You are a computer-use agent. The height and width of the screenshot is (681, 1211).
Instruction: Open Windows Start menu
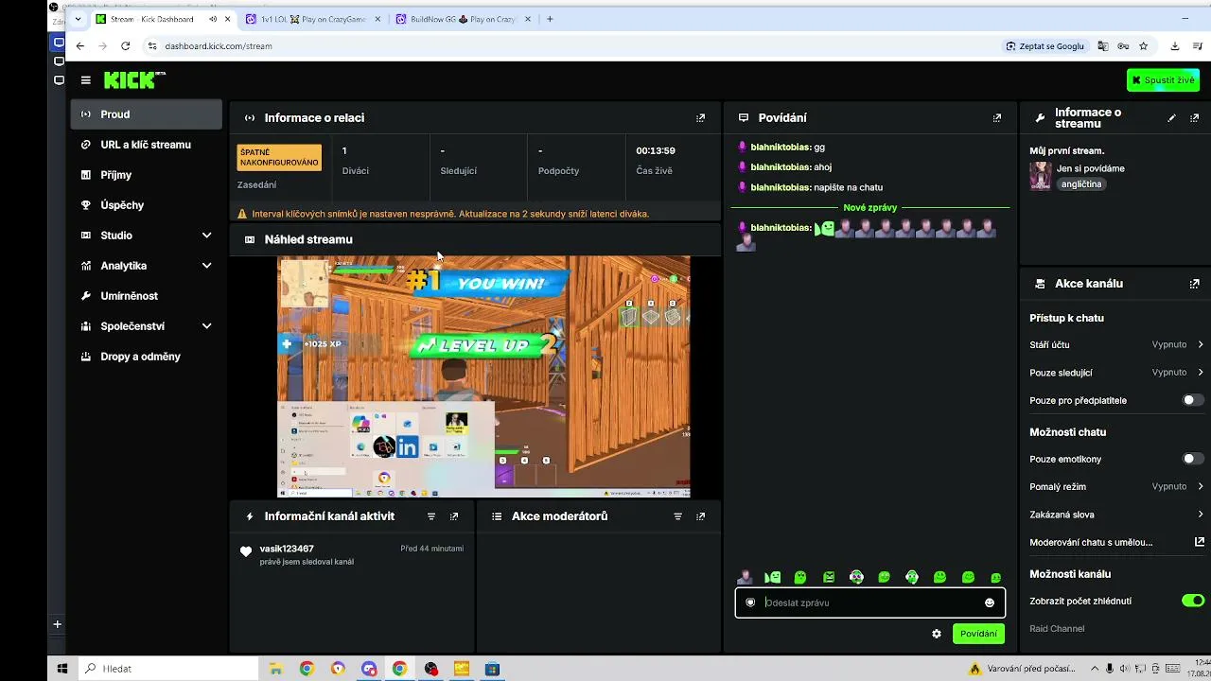pyautogui.click(x=62, y=669)
